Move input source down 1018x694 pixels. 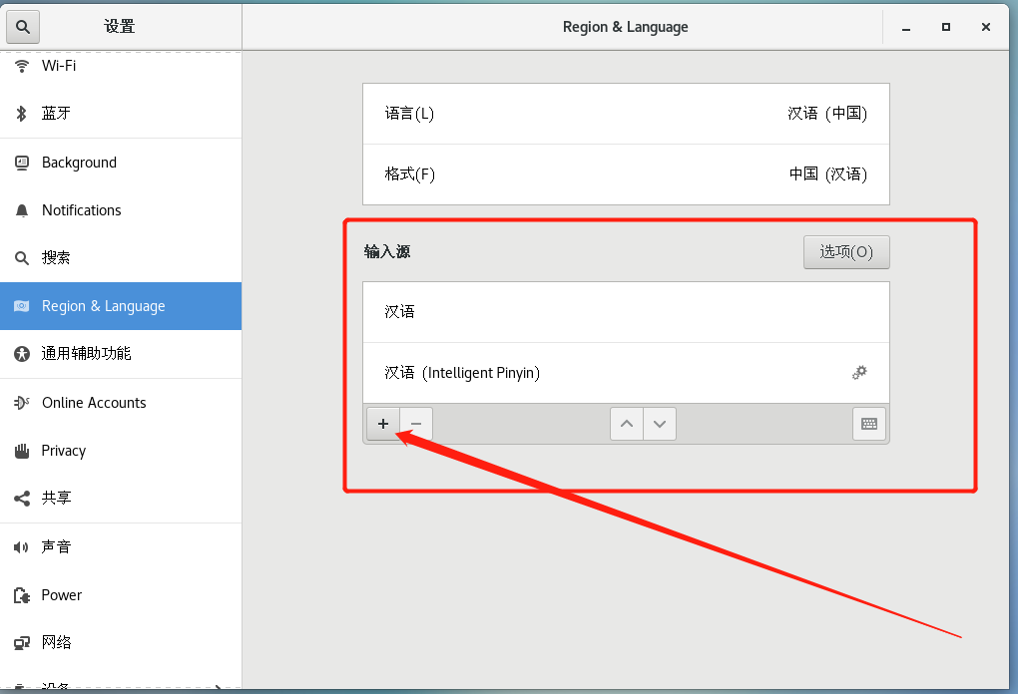[x=660, y=424]
